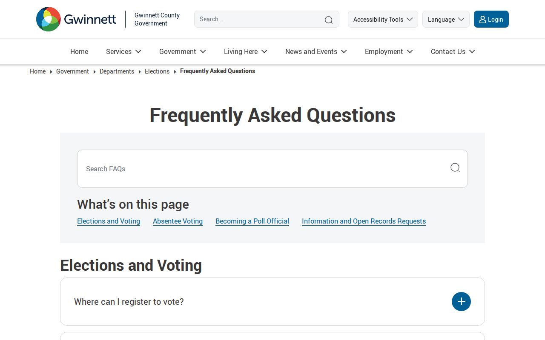Jump to Elections and Voting section link
This screenshot has width=545, height=340.
pyautogui.click(x=109, y=221)
